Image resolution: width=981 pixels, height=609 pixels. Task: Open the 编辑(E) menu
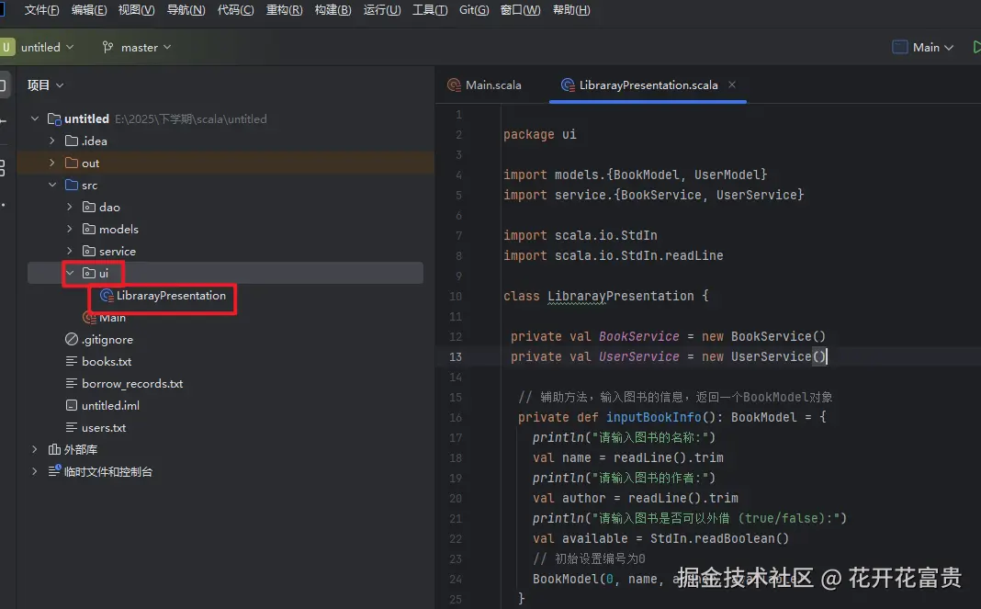(x=89, y=10)
